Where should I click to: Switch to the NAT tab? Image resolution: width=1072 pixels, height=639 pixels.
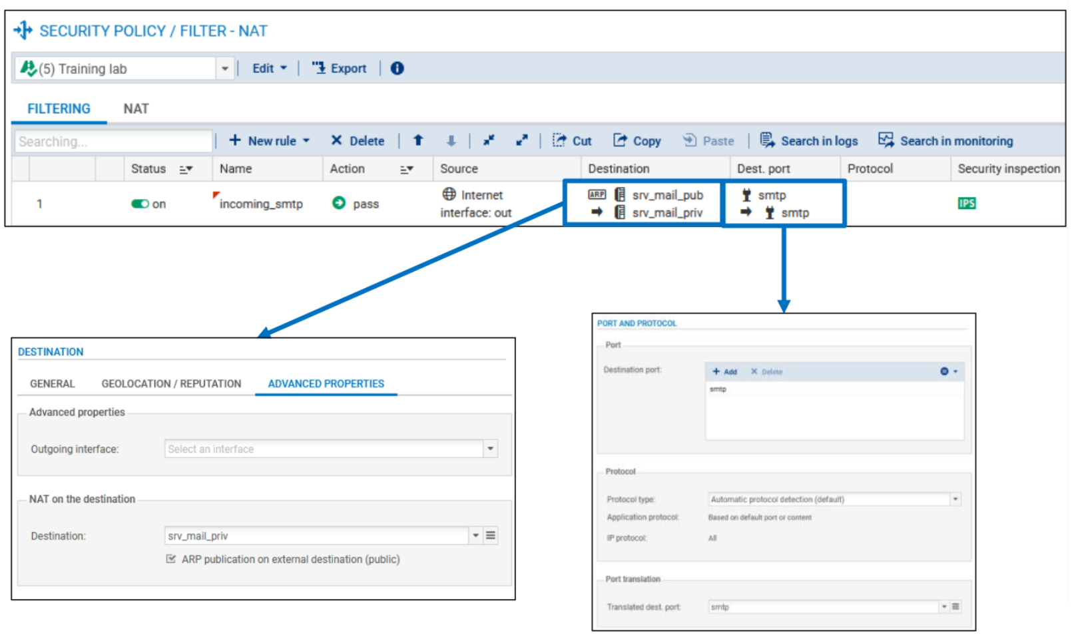tap(136, 108)
